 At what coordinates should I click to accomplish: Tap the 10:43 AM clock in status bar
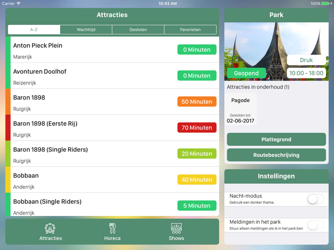coord(167,3)
